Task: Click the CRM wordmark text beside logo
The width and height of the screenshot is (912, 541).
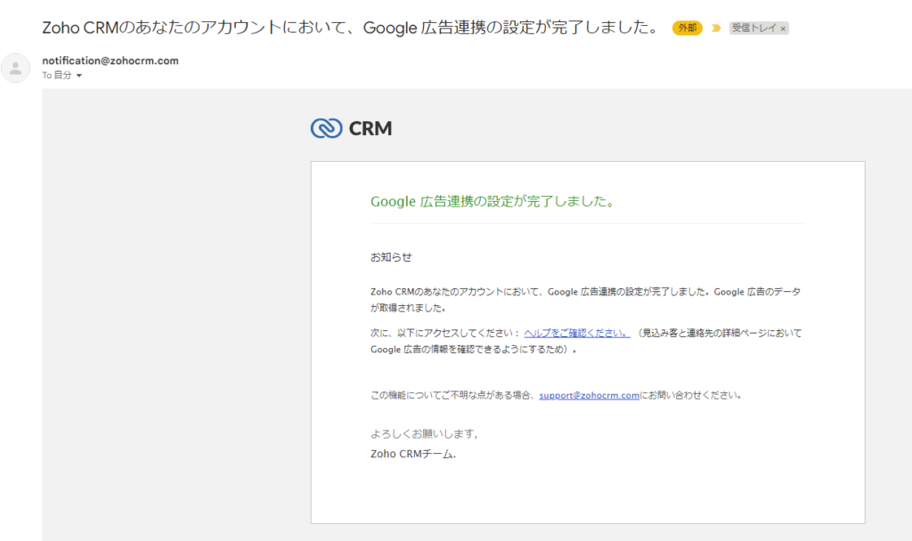Action: tap(370, 128)
